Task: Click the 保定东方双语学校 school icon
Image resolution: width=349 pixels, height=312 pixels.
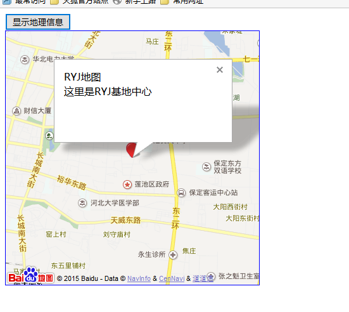Action: 206,167
